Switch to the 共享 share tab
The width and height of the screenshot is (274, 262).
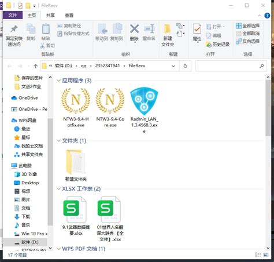click(x=50, y=15)
